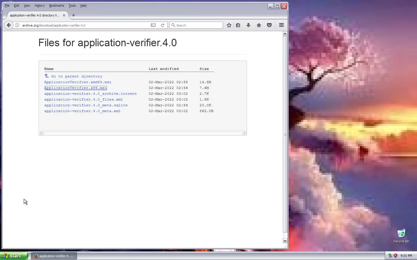Open Reader View icon in address bar
417x260 pixels.
pos(153,25)
